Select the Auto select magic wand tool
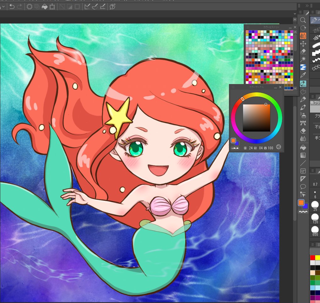Viewport: 320px width, 303px height. [303, 59]
